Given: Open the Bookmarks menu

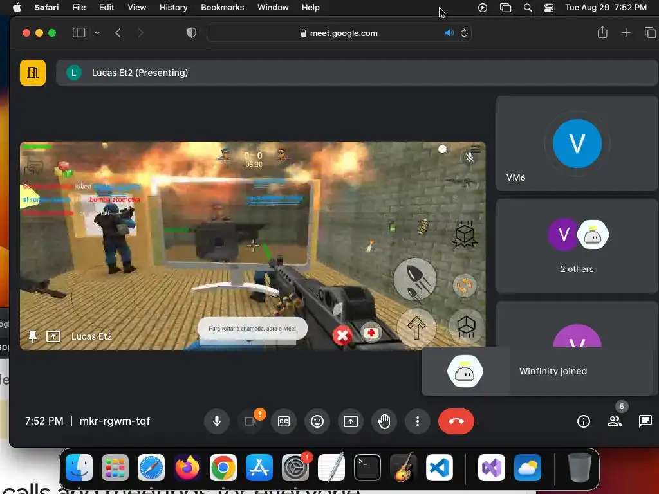Looking at the screenshot, I should tap(222, 8).
